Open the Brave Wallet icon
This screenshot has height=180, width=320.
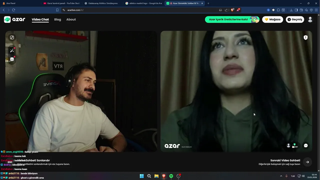click(301, 10)
